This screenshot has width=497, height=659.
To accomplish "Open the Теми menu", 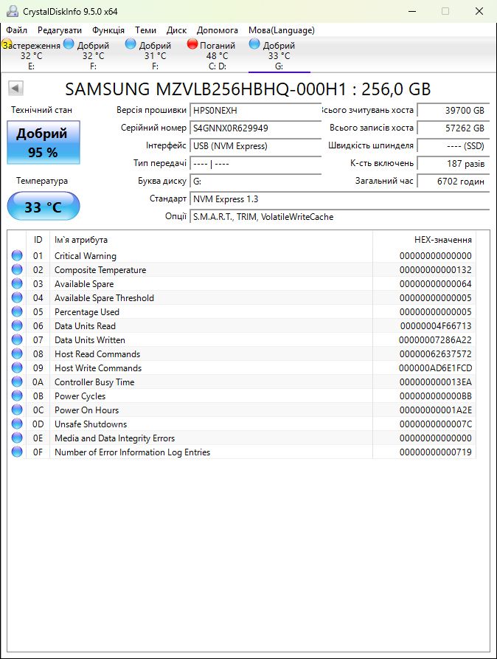I will coord(145,30).
